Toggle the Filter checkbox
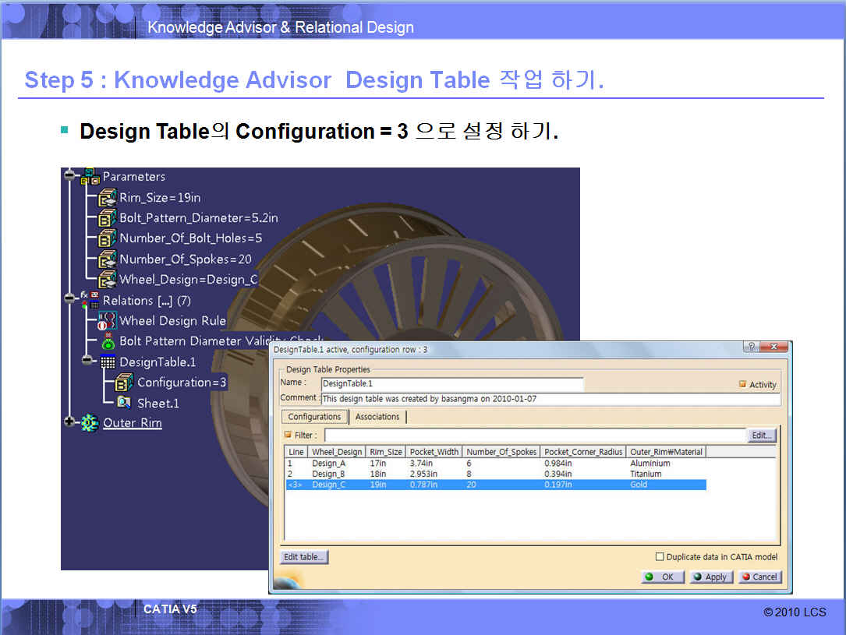 288,436
